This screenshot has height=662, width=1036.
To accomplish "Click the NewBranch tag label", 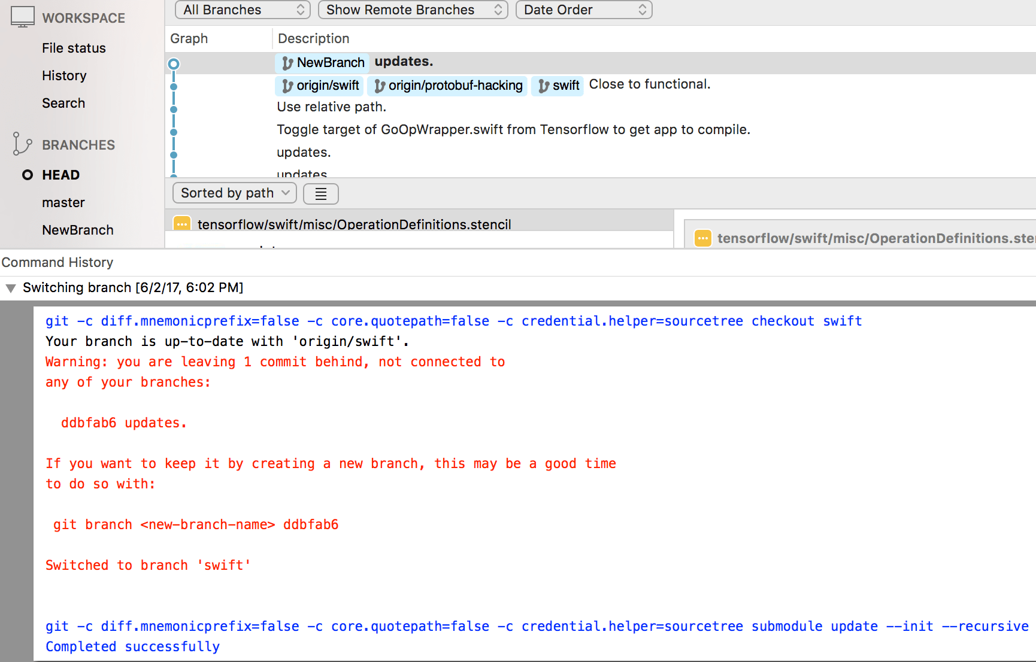I will pos(331,63).
